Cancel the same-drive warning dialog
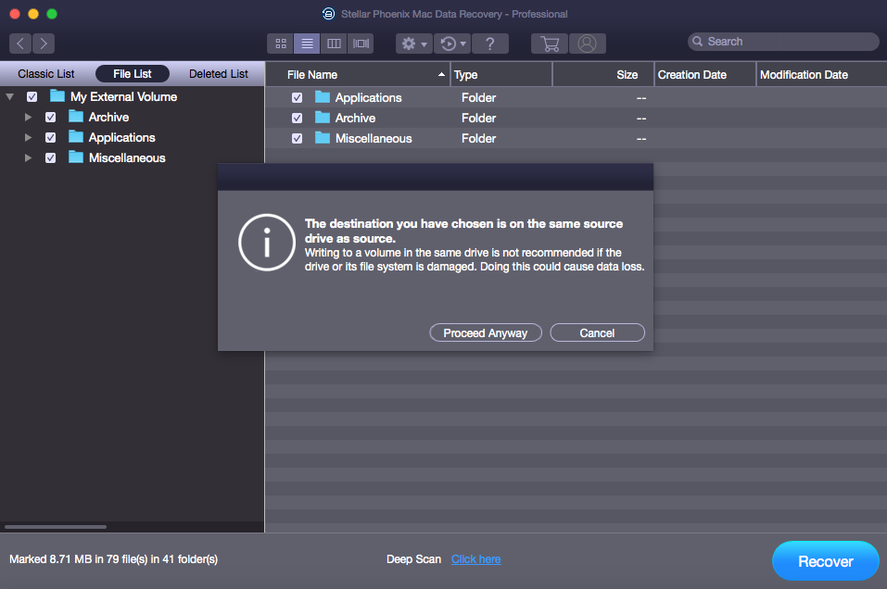887x589 pixels. [x=597, y=333]
